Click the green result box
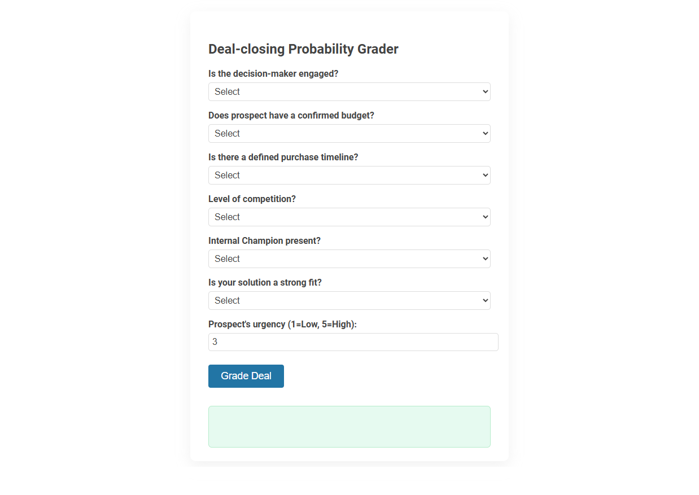Screen dimensions: 699x495 click(349, 426)
